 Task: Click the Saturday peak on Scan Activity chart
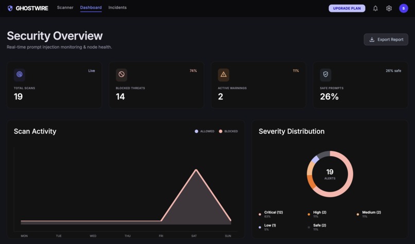[196, 170]
